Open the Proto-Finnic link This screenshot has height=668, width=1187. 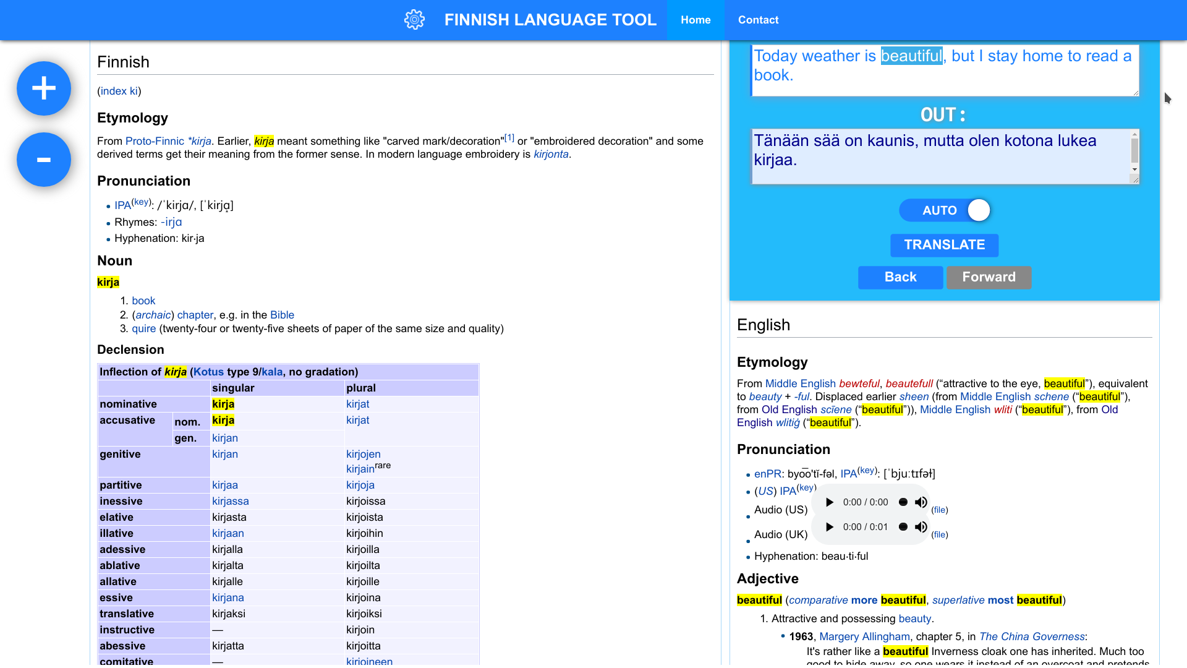coord(155,141)
